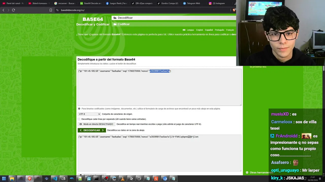Switch to the 3btech tomexos tab
325x182 pixels.
coord(39,3)
